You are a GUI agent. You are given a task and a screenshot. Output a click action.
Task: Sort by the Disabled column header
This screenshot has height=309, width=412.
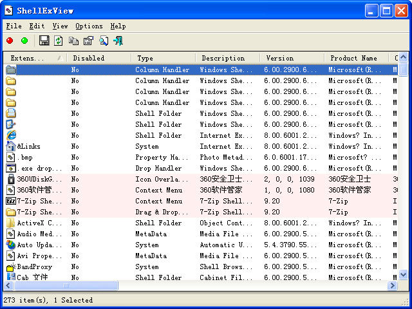click(99, 58)
